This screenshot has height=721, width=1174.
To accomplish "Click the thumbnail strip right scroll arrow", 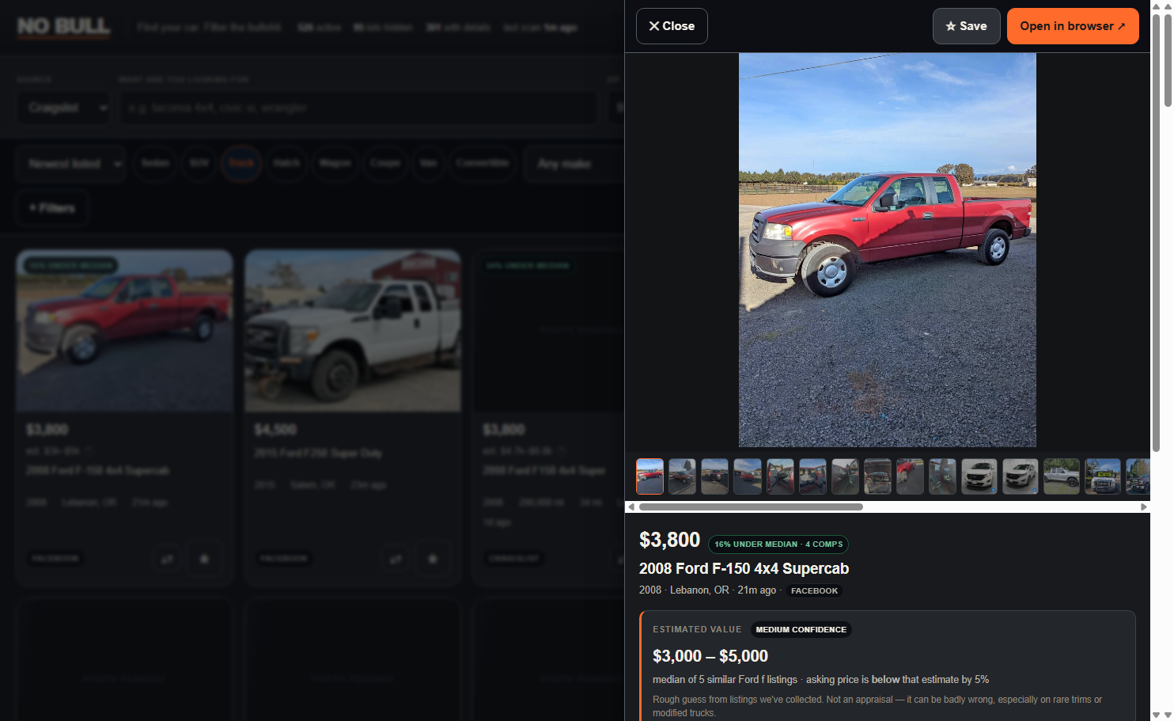I will pos(1144,507).
